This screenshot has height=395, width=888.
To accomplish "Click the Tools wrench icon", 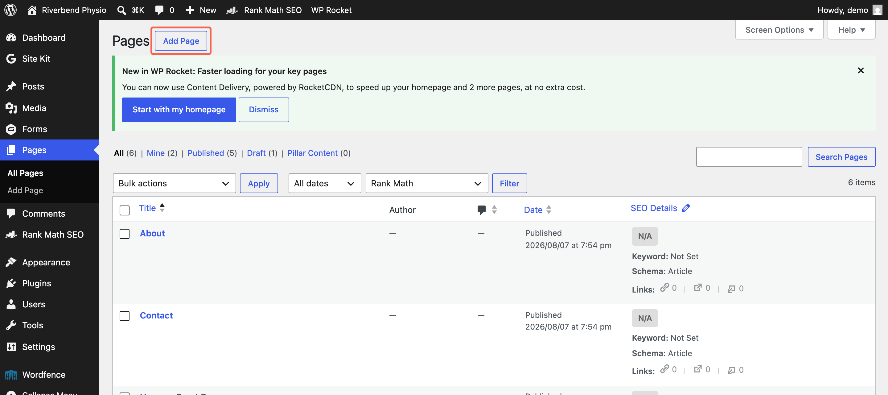I will point(11,325).
